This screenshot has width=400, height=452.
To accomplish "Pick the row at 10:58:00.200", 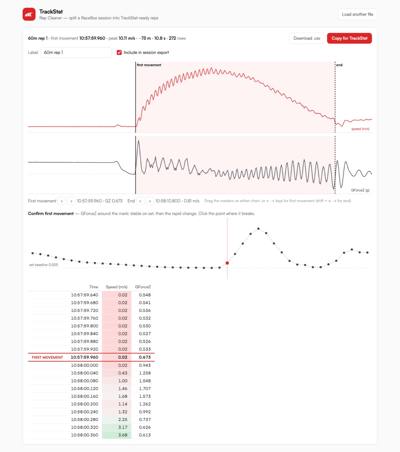I will pos(91,404).
